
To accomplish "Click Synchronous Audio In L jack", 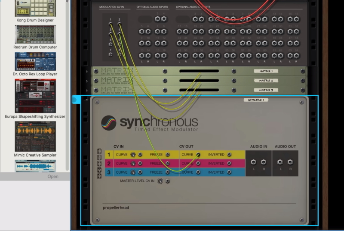I will coord(253,162).
